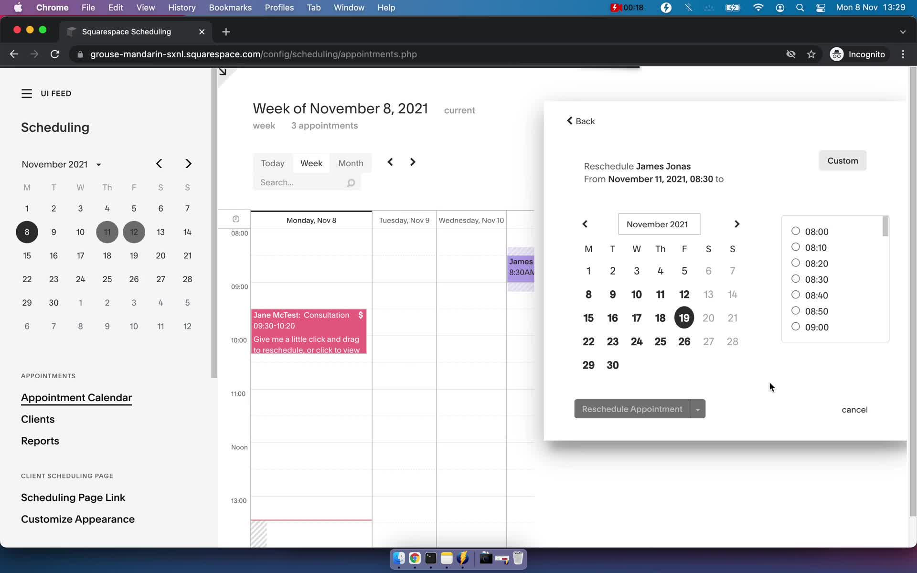
Task: Select the 08:10 time slot
Action: (x=796, y=247)
